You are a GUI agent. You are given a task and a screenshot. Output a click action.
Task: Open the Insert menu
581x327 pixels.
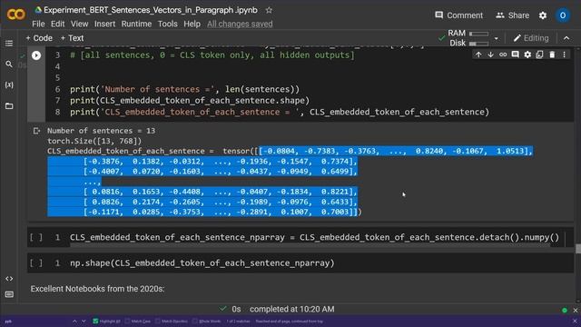105,24
